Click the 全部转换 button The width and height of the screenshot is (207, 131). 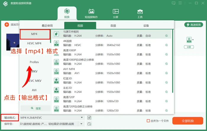[x=187, y=121]
